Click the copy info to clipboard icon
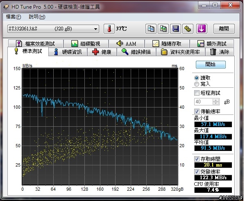 click(x=151, y=29)
